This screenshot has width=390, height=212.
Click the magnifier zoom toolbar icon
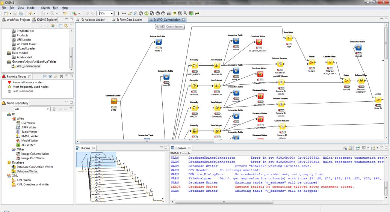[185, 14]
